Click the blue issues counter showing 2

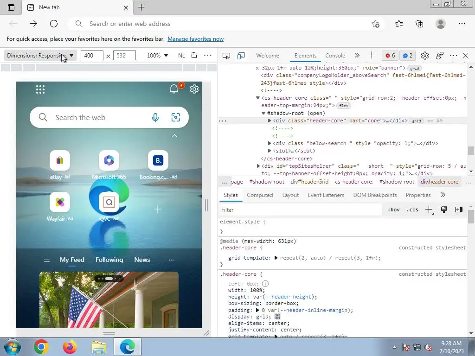coord(407,56)
